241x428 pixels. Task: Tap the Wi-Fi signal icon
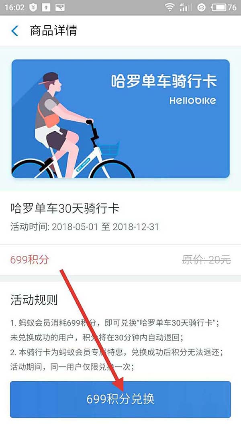[170, 7]
